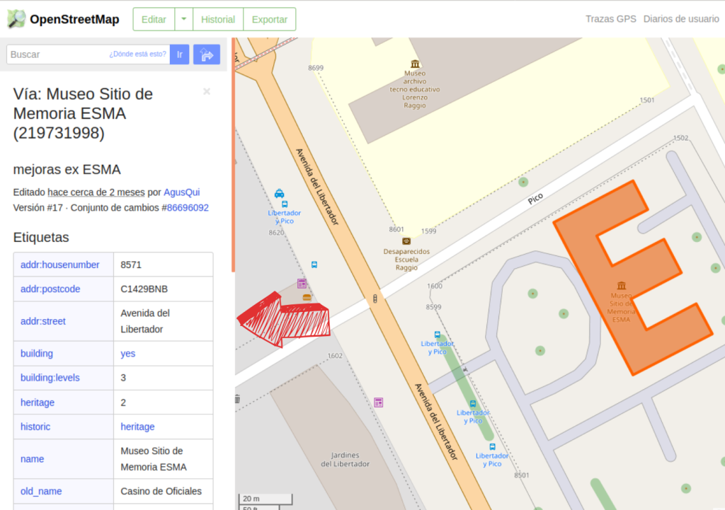Open the old_name tag key link
The height and width of the screenshot is (510, 725).
[x=40, y=491]
